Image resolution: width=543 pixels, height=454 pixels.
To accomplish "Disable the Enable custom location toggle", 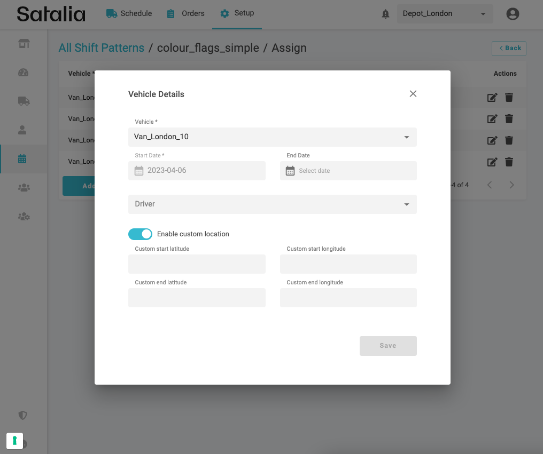I will pyautogui.click(x=140, y=234).
